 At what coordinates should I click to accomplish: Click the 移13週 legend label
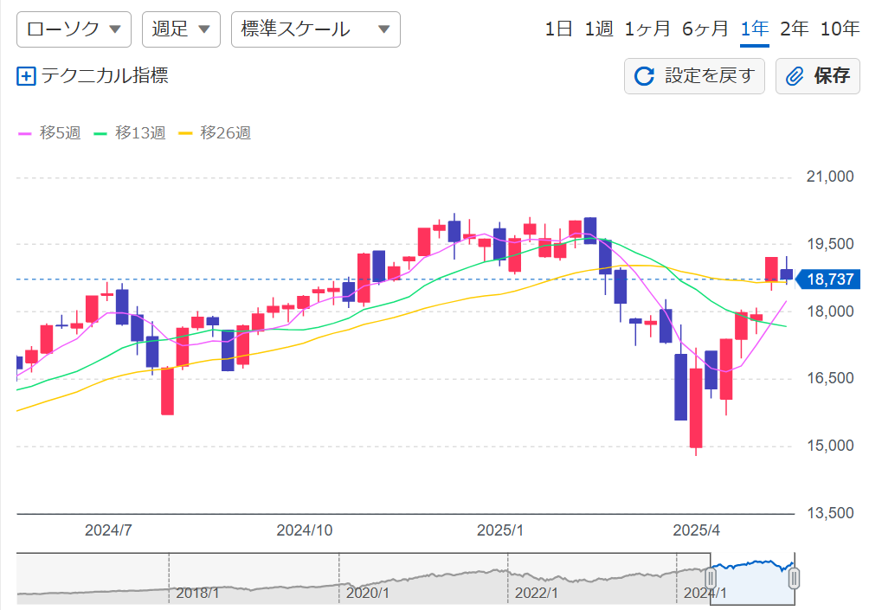tap(140, 133)
